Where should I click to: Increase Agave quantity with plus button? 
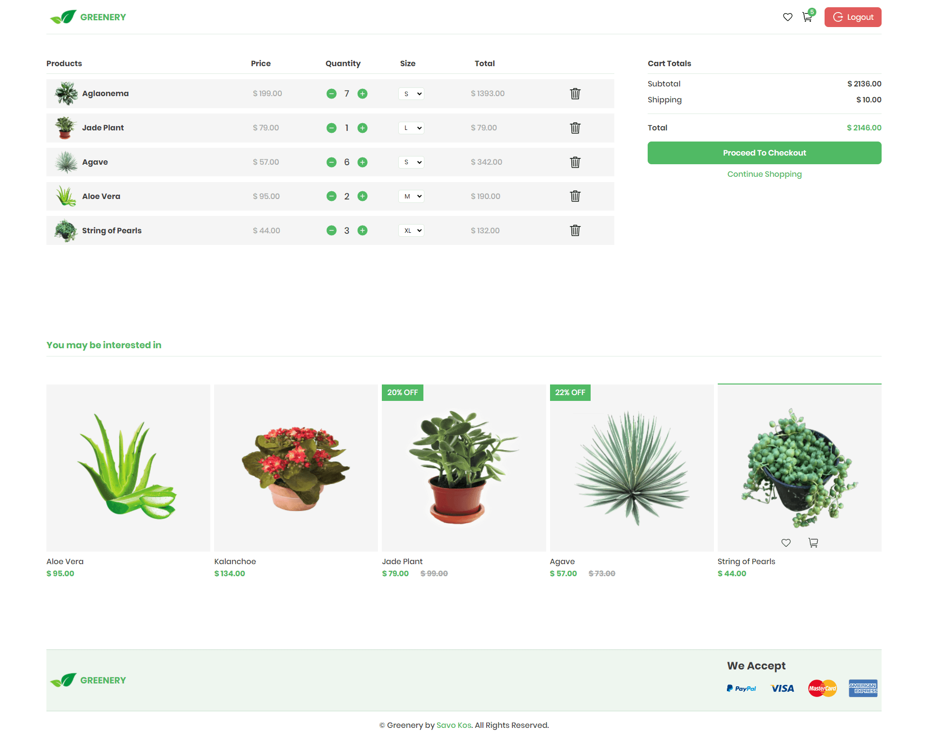pyautogui.click(x=362, y=162)
